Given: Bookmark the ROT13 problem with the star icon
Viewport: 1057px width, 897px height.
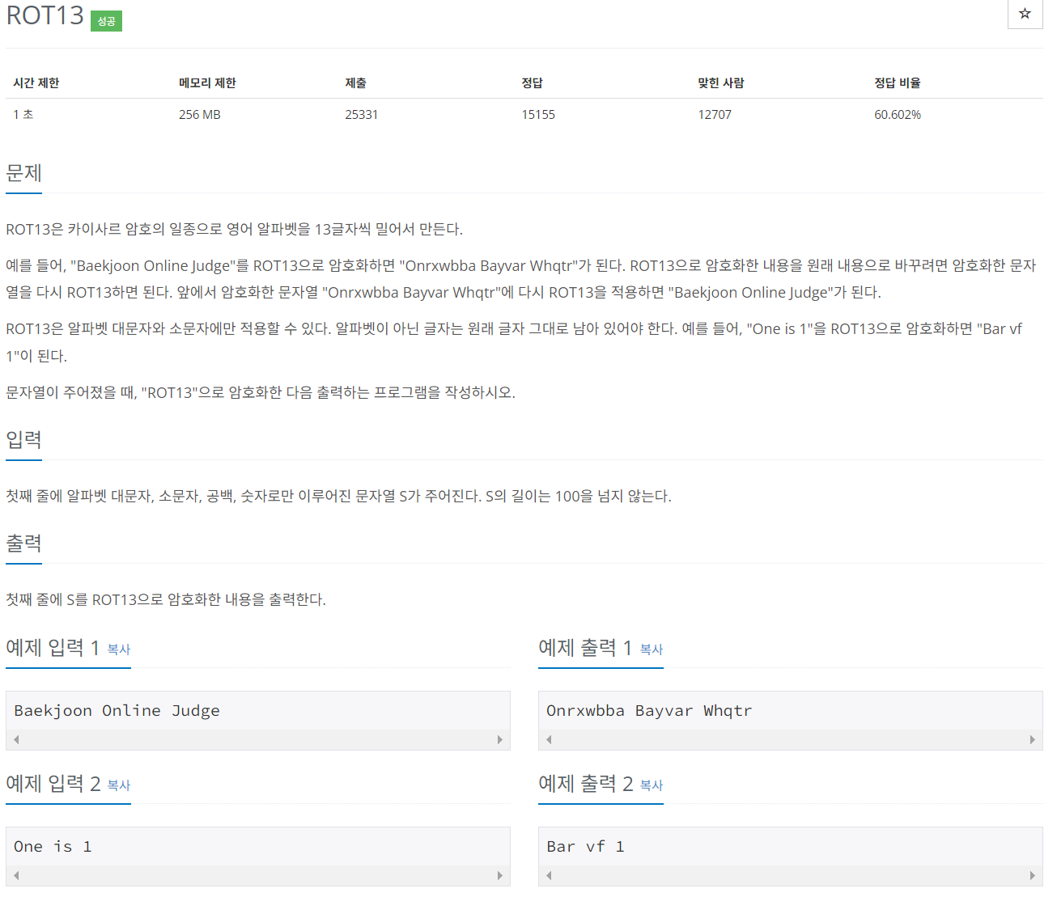Looking at the screenshot, I should (1025, 14).
